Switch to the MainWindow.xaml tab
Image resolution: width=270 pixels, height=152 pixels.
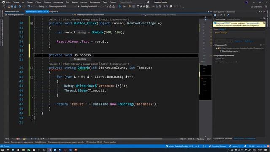[x=12, y=11]
